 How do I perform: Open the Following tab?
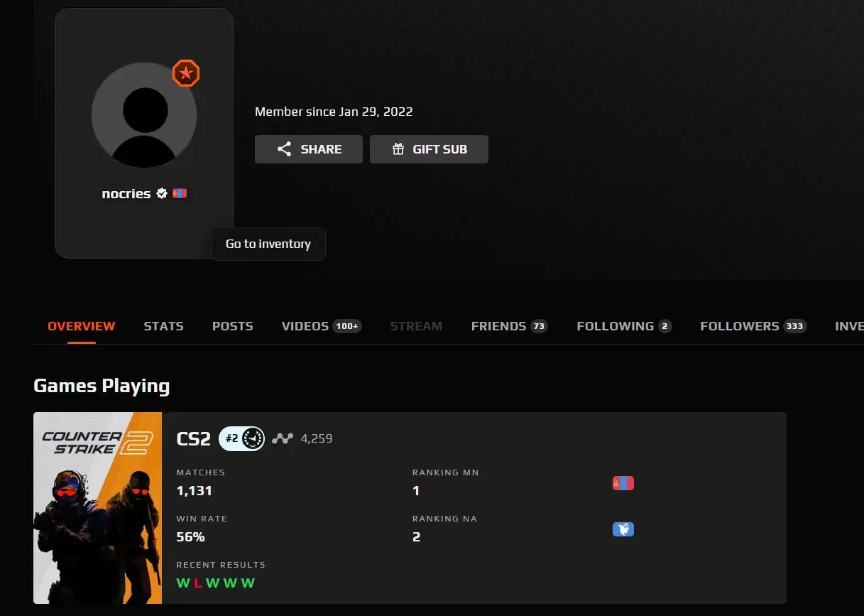pyautogui.click(x=623, y=326)
